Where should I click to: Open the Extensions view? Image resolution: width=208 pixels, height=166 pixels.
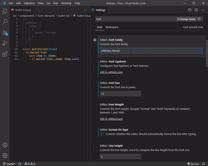click(5, 54)
